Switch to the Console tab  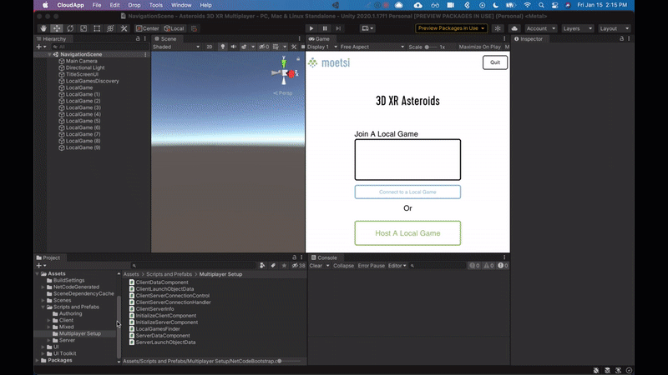click(x=326, y=257)
